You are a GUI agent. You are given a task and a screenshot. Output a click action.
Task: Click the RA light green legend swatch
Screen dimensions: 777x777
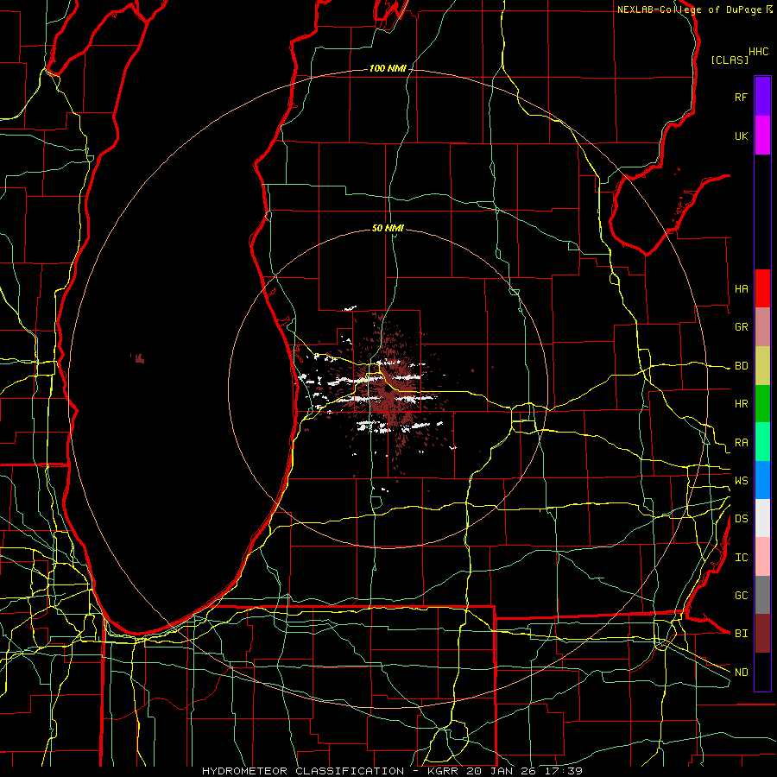762,441
